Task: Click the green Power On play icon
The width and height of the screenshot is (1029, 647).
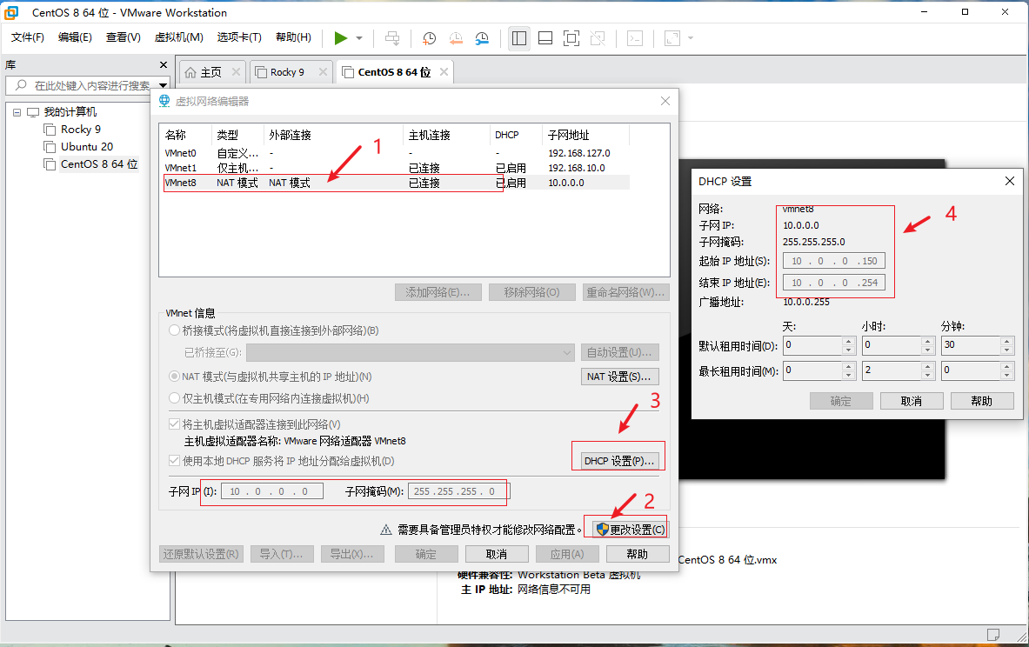Action: (341, 38)
